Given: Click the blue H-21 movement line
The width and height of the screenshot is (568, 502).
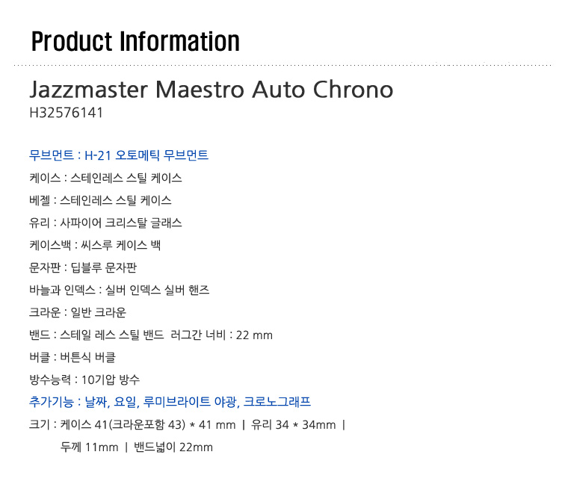Looking at the screenshot, I should (x=119, y=155).
